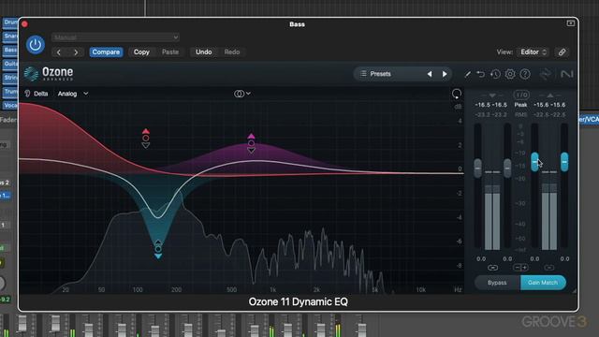Click the RMS meter label
599x337 pixels.
[x=520, y=114]
